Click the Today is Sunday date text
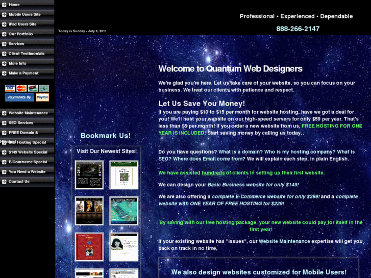 pos(82,31)
